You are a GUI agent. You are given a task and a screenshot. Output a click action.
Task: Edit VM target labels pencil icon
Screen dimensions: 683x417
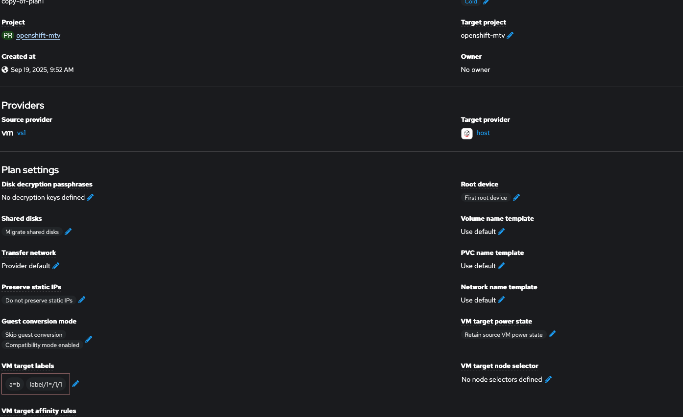click(x=75, y=384)
